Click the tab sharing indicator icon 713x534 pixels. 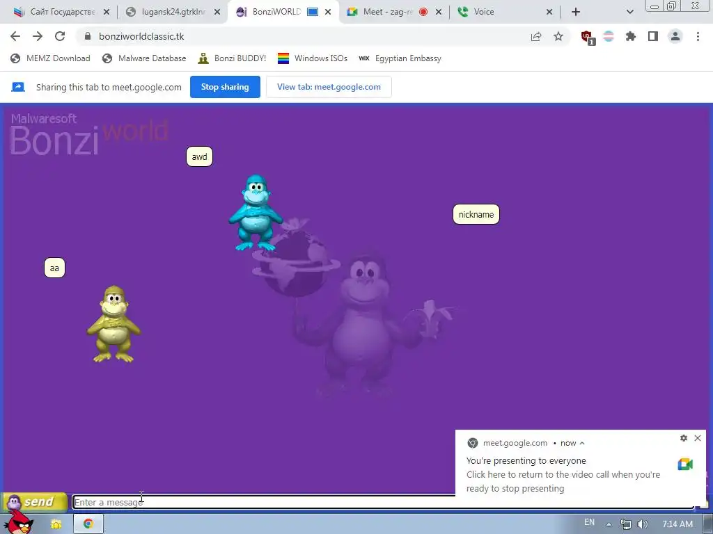[18, 87]
